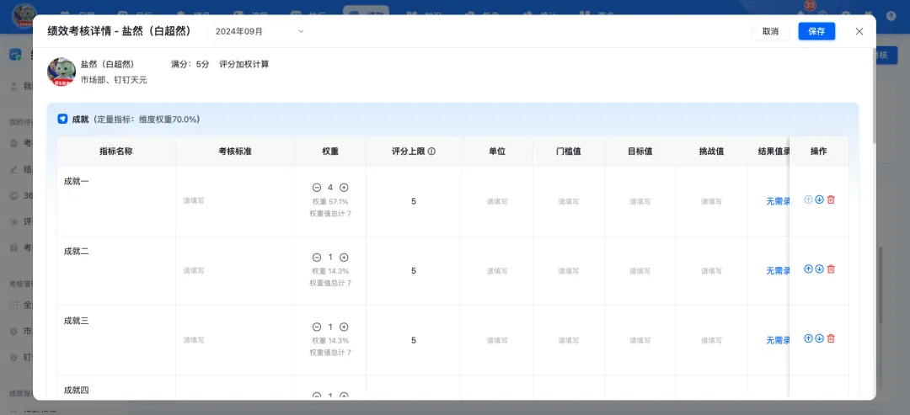This screenshot has height=415, width=910.
Task: Click the 挑战值 field for 成就二
Action: [711, 271]
